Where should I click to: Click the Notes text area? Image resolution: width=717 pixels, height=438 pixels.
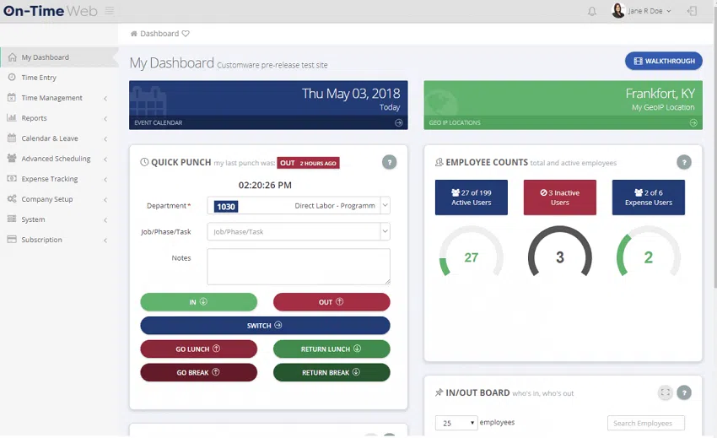pyautogui.click(x=299, y=266)
